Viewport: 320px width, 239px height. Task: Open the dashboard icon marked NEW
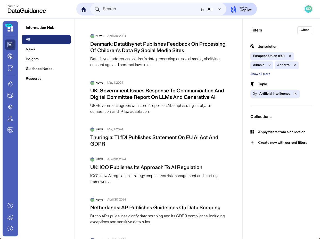[x=10, y=29]
